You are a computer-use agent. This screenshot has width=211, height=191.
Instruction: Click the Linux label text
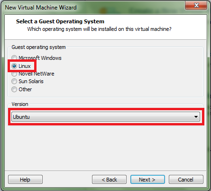click(25, 66)
